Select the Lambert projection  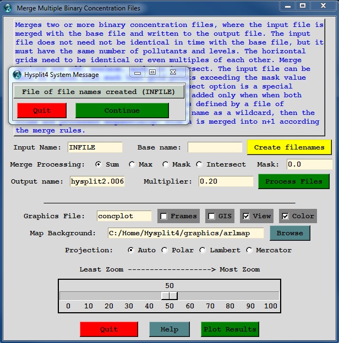tap(203, 250)
